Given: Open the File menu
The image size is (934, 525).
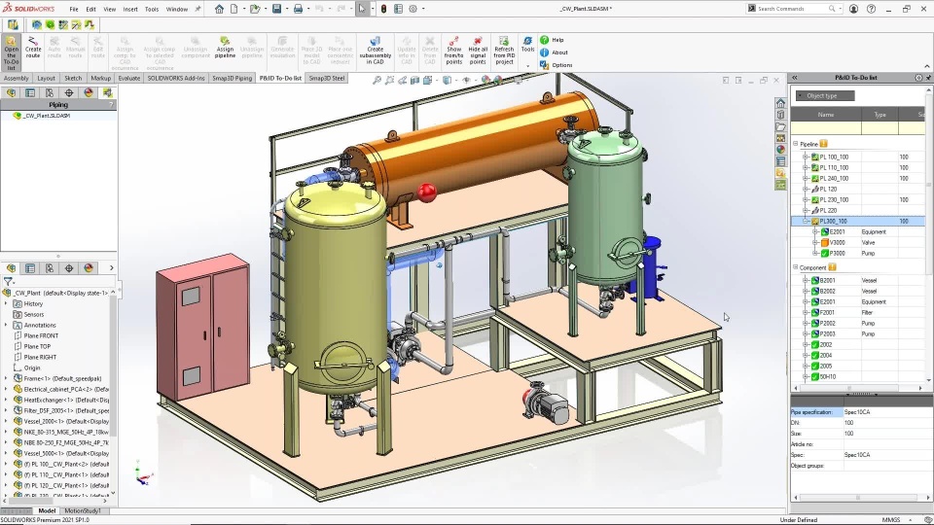Looking at the screenshot, I should point(74,9).
